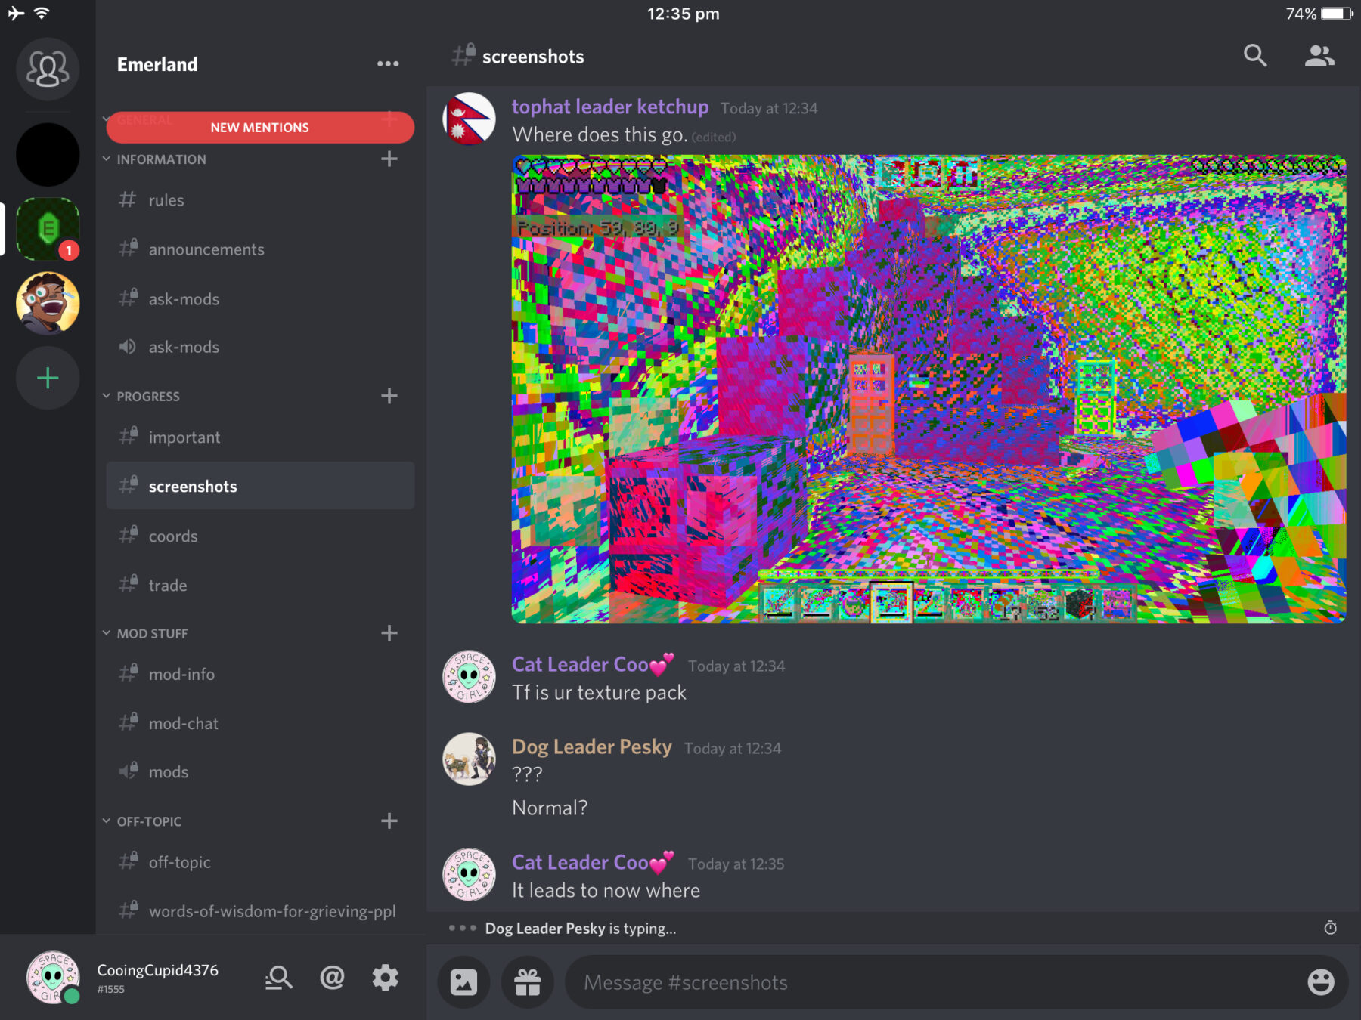Open the Emerland server options menu

click(x=388, y=64)
